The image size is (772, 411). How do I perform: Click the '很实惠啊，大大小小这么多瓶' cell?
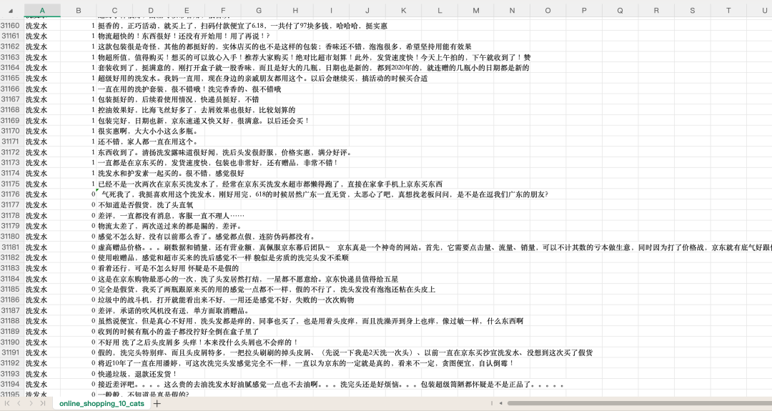[148, 131]
